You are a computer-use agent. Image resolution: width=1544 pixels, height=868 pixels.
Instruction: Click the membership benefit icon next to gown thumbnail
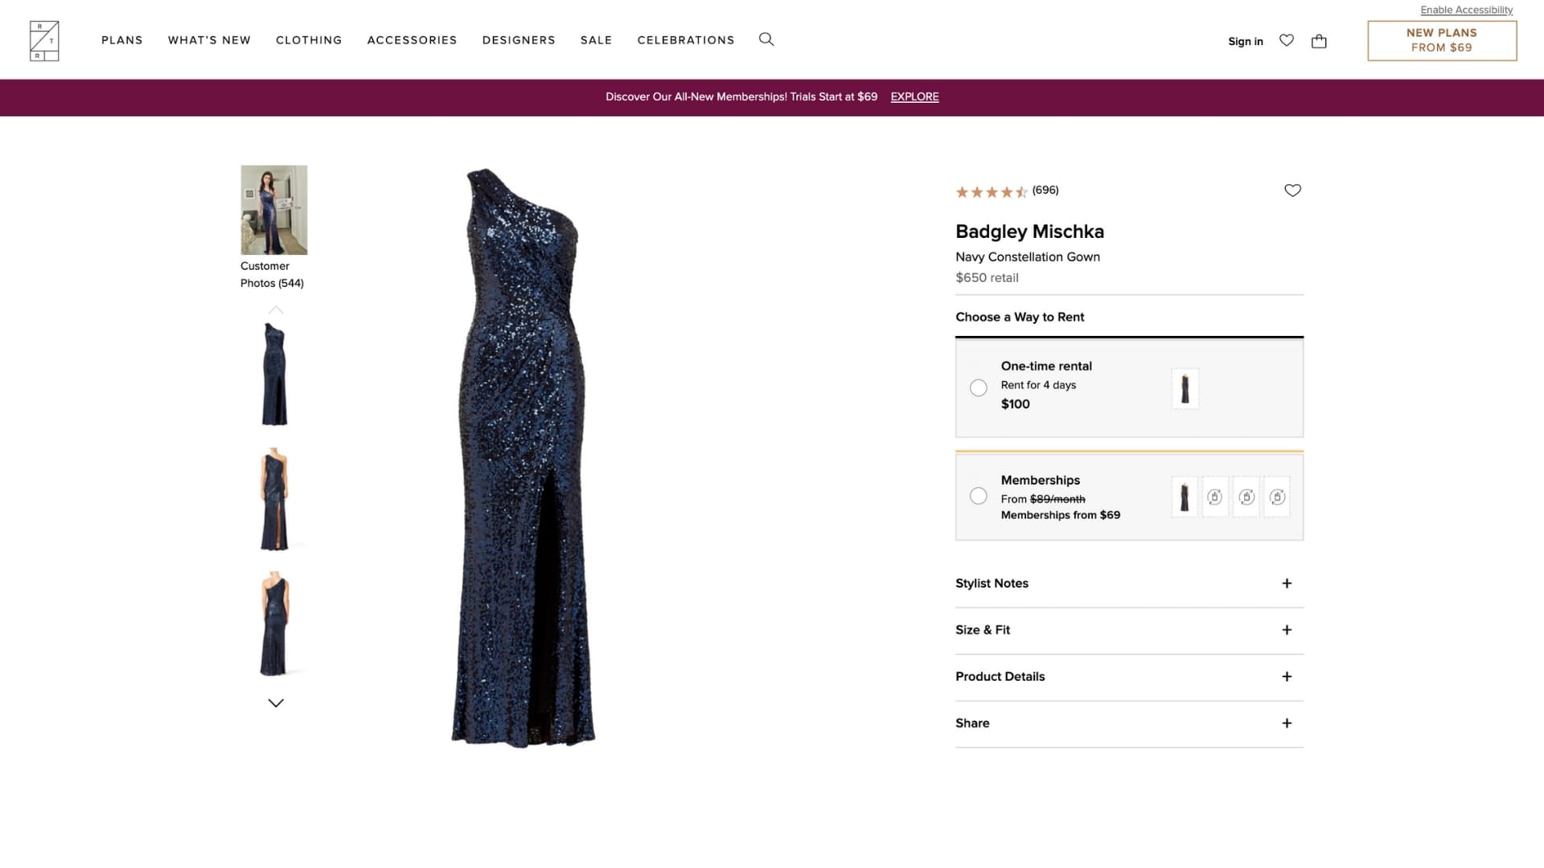[1215, 496]
